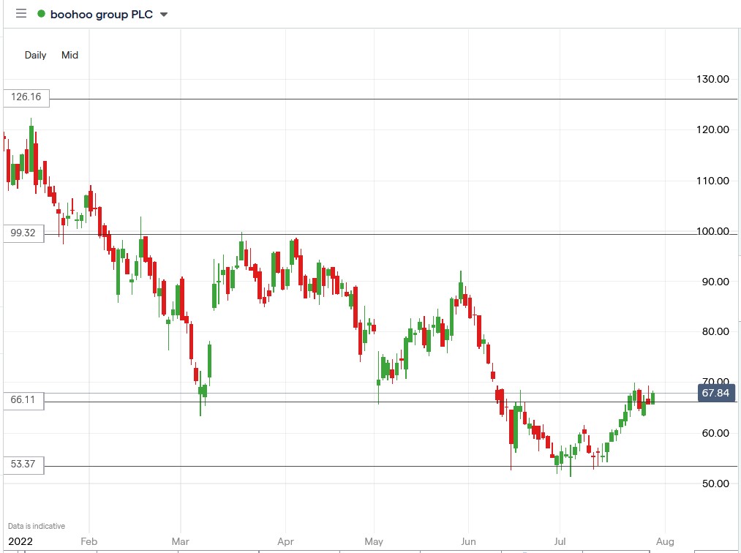Select the current price tag showing 67.84
Image resolution: width=741 pixels, height=553 pixels.
tap(715, 393)
